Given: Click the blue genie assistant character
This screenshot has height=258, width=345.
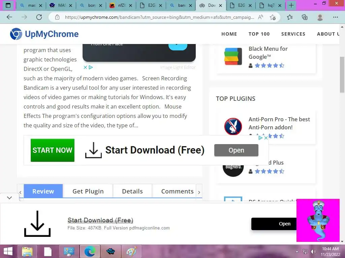Looking at the screenshot, I should coord(318,220).
